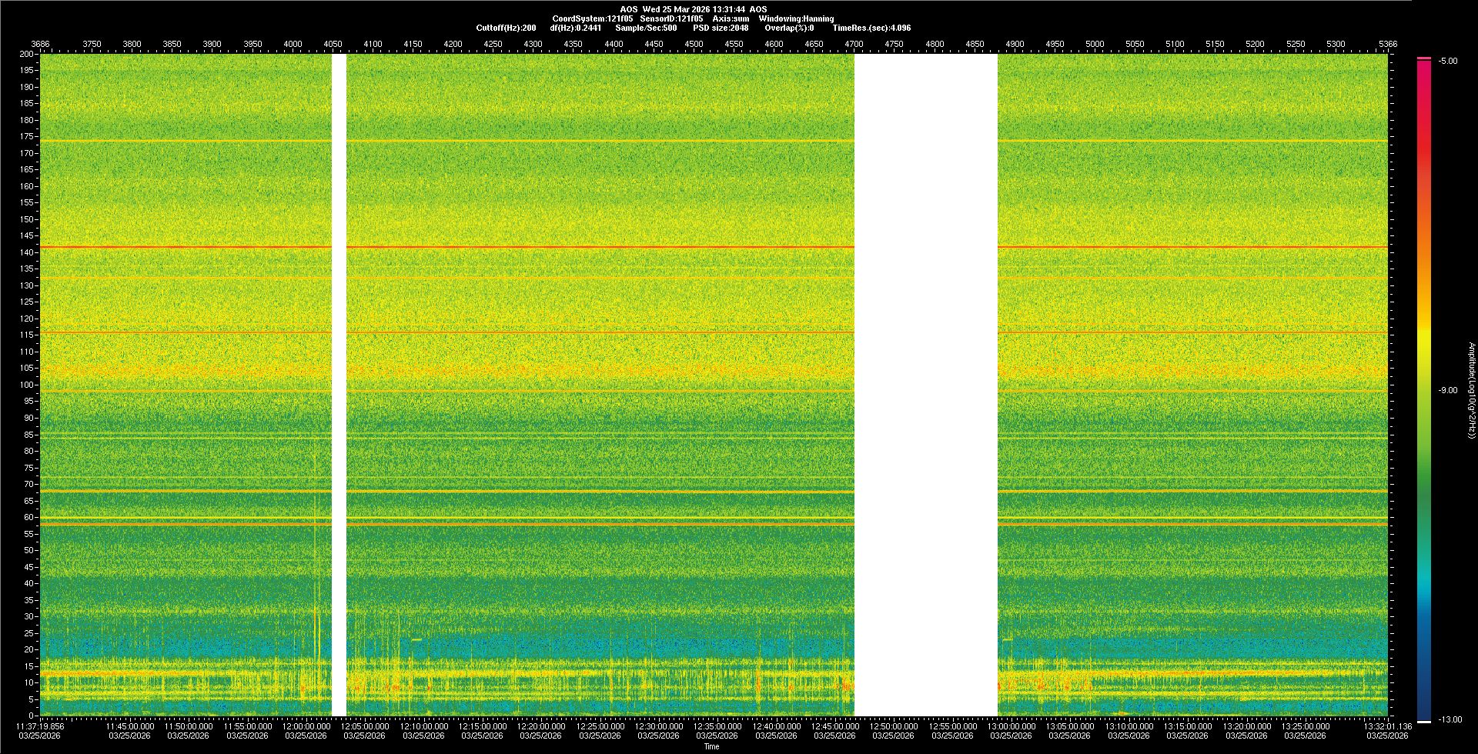Click the 100 label on the frequency axis

tap(26, 385)
